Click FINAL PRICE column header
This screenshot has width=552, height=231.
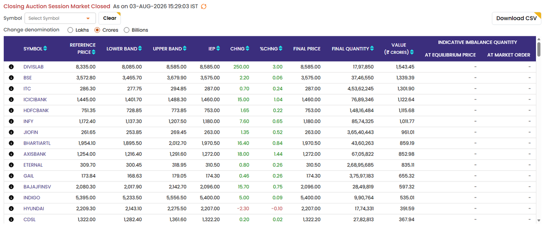(x=307, y=49)
